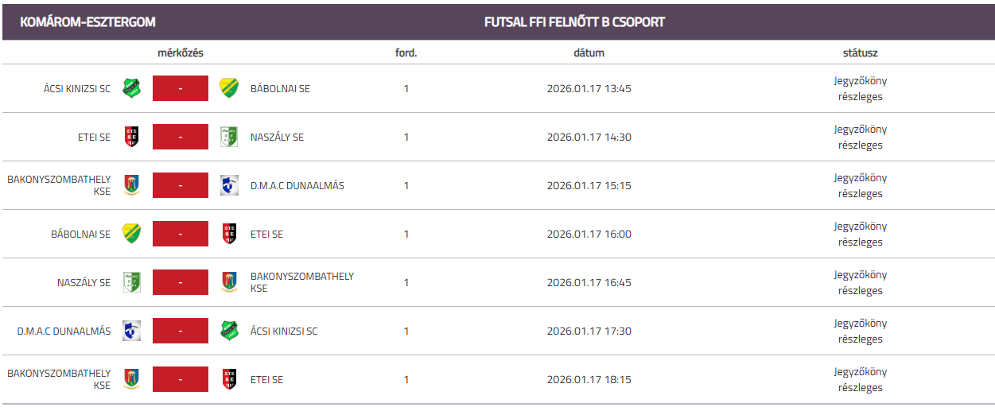
Task: Click the Futsal FFI Felnőtt B Csoport heading
Action: (574, 22)
